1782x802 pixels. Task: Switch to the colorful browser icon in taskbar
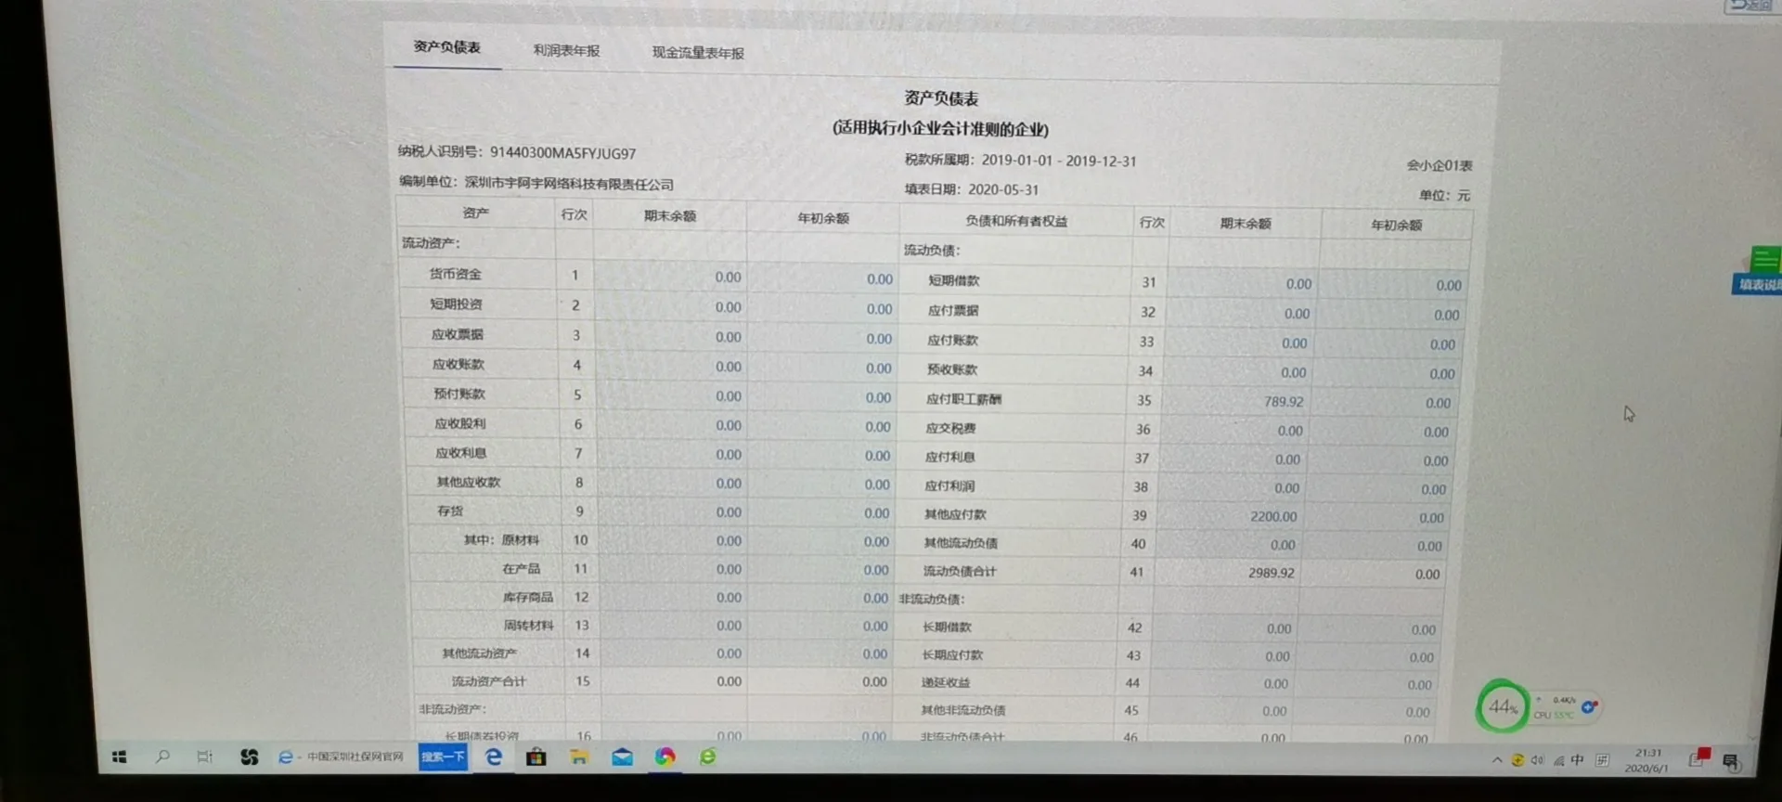(665, 757)
